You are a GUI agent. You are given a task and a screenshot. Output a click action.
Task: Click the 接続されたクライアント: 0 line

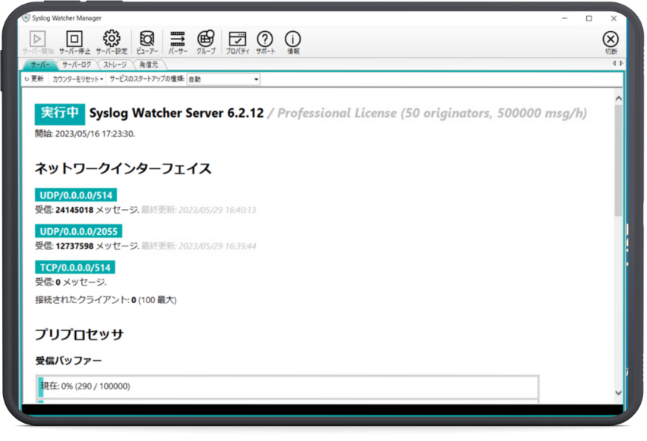pos(106,300)
